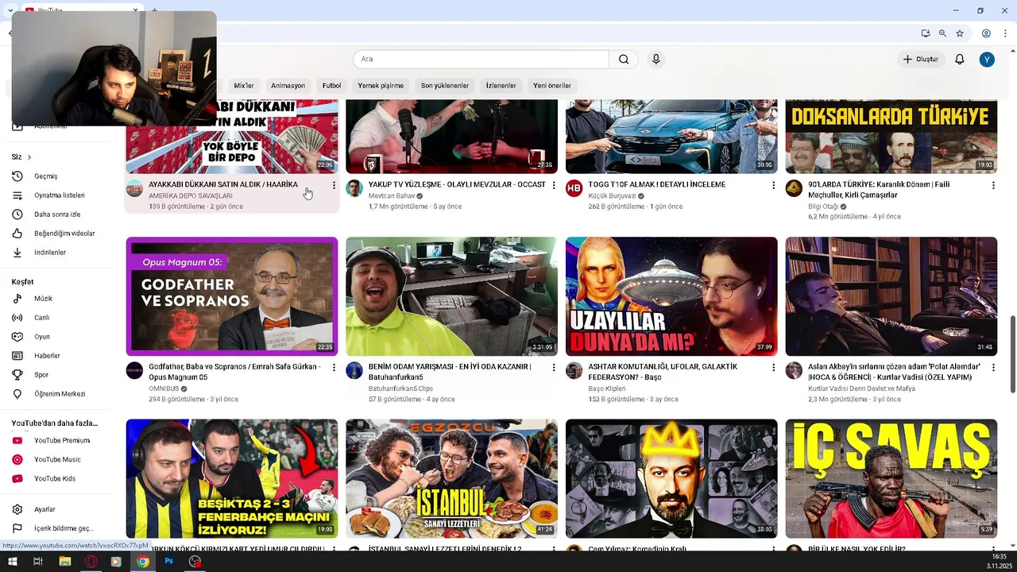Open the notifications bell
Image resolution: width=1017 pixels, height=572 pixels.
(x=959, y=60)
